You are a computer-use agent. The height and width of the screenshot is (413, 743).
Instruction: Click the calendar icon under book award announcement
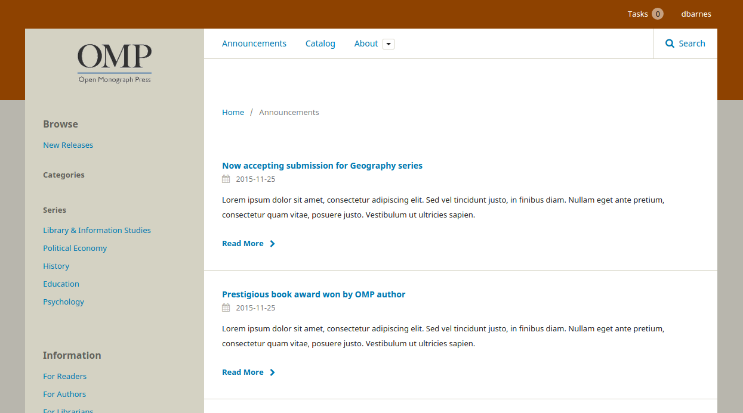(226, 308)
